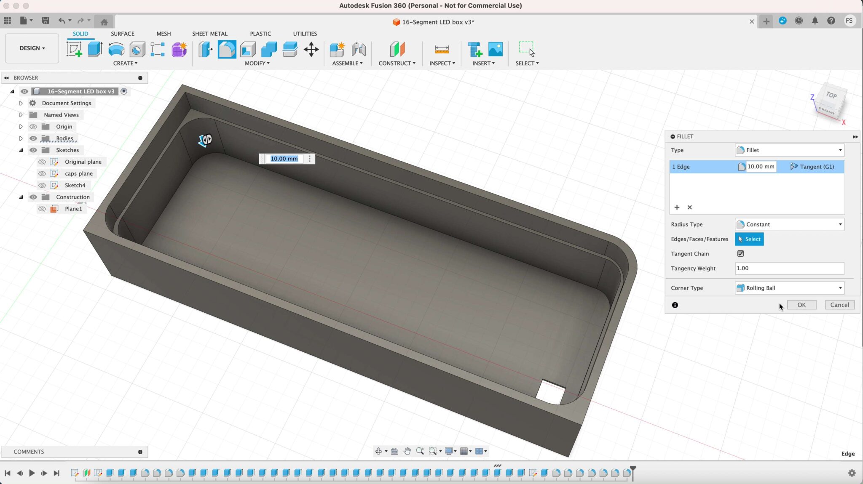
Task: Select the Move/Copy tool
Action: [x=311, y=50]
